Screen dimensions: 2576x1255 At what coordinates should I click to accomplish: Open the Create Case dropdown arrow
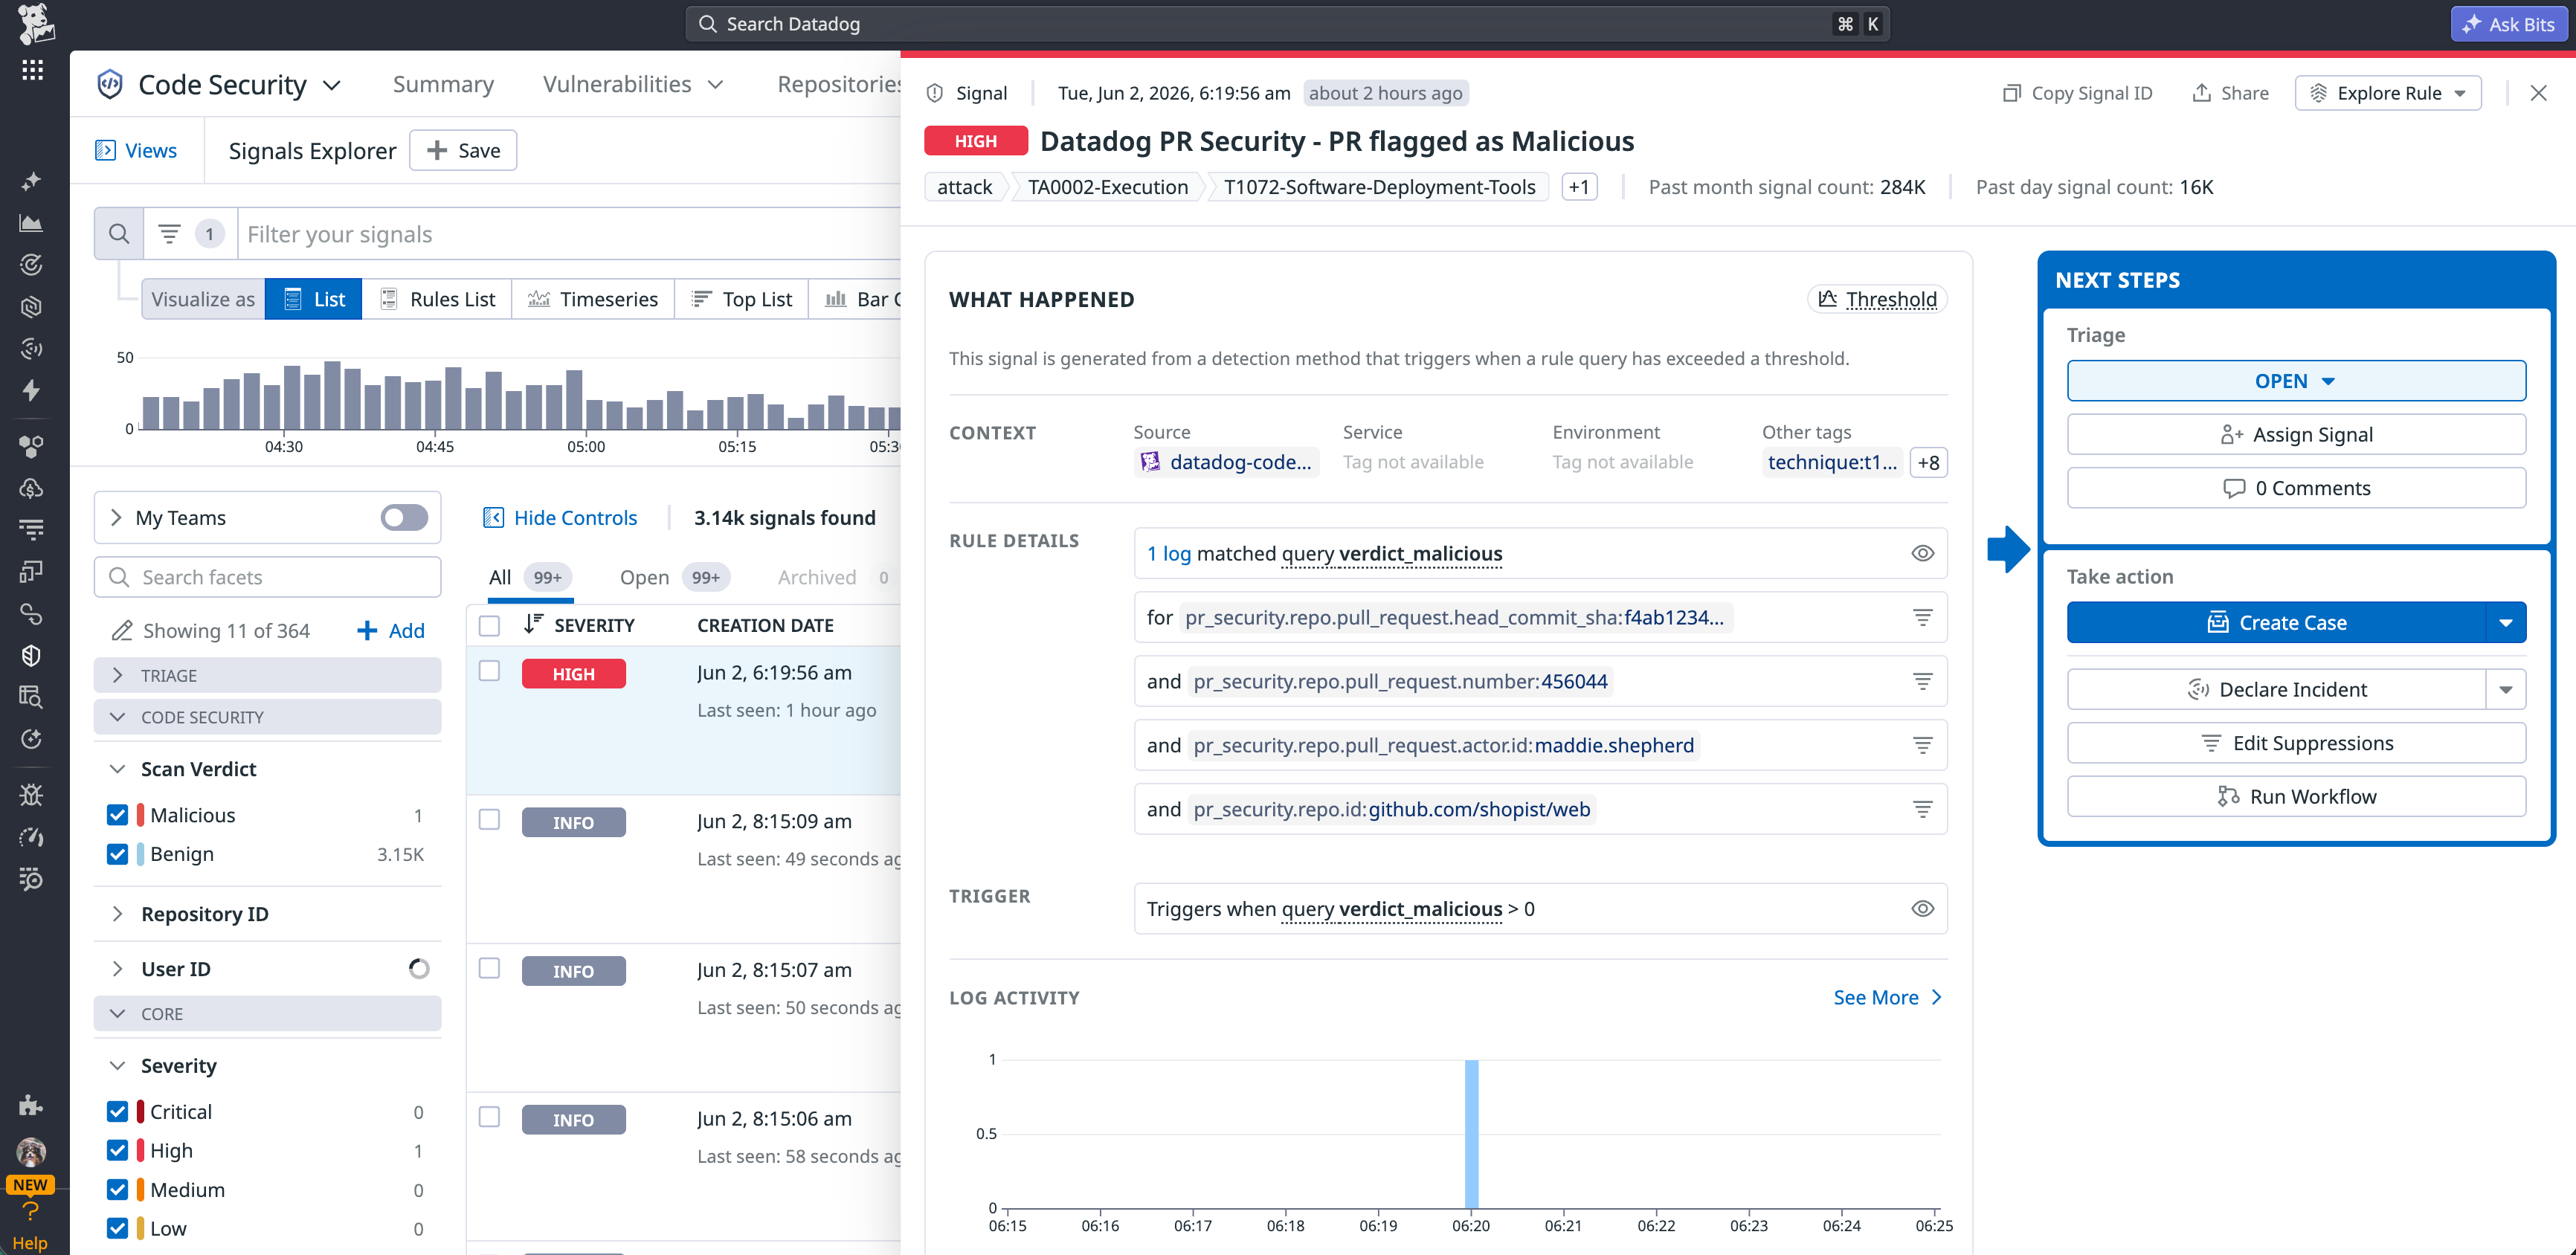coord(2506,623)
